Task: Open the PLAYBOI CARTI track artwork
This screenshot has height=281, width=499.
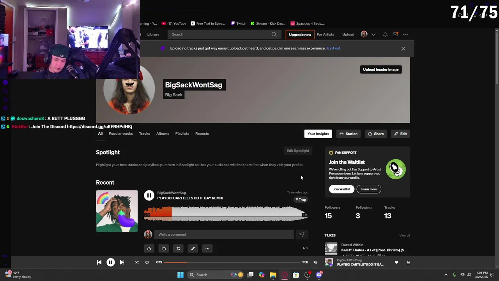Action: [117, 211]
